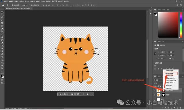Choose the red-outlined delete layer mask entry
This screenshot has height=110, width=184.
(x=170, y=74)
